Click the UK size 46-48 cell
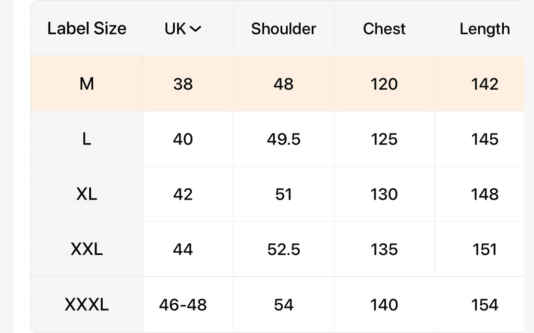Image resolution: width=534 pixels, height=333 pixels. (x=183, y=304)
